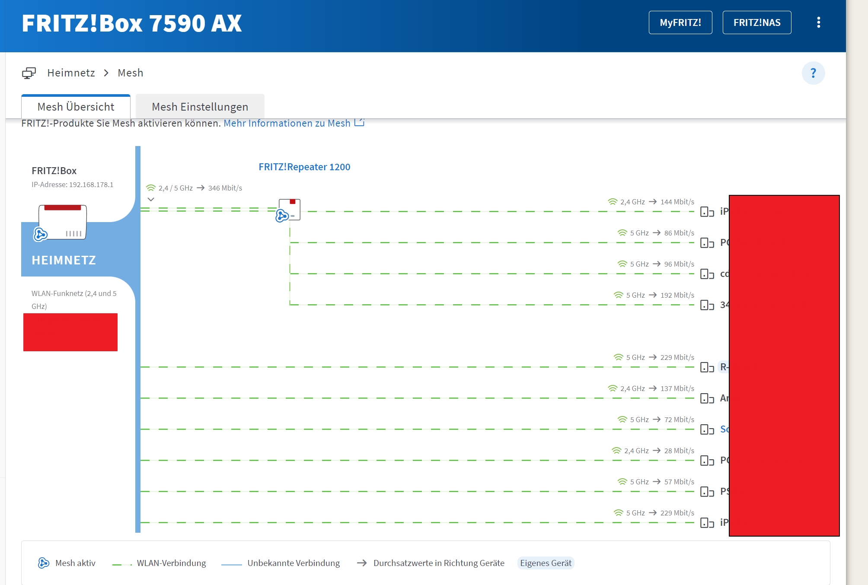Screen dimensions: 868x585
Task: Open the help question mark icon
Action: tap(813, 73)
